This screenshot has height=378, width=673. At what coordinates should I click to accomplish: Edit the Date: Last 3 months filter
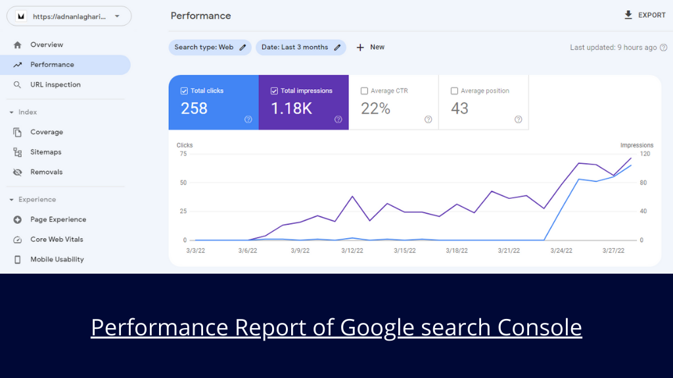pyautogui.click(x=301, y=47)
